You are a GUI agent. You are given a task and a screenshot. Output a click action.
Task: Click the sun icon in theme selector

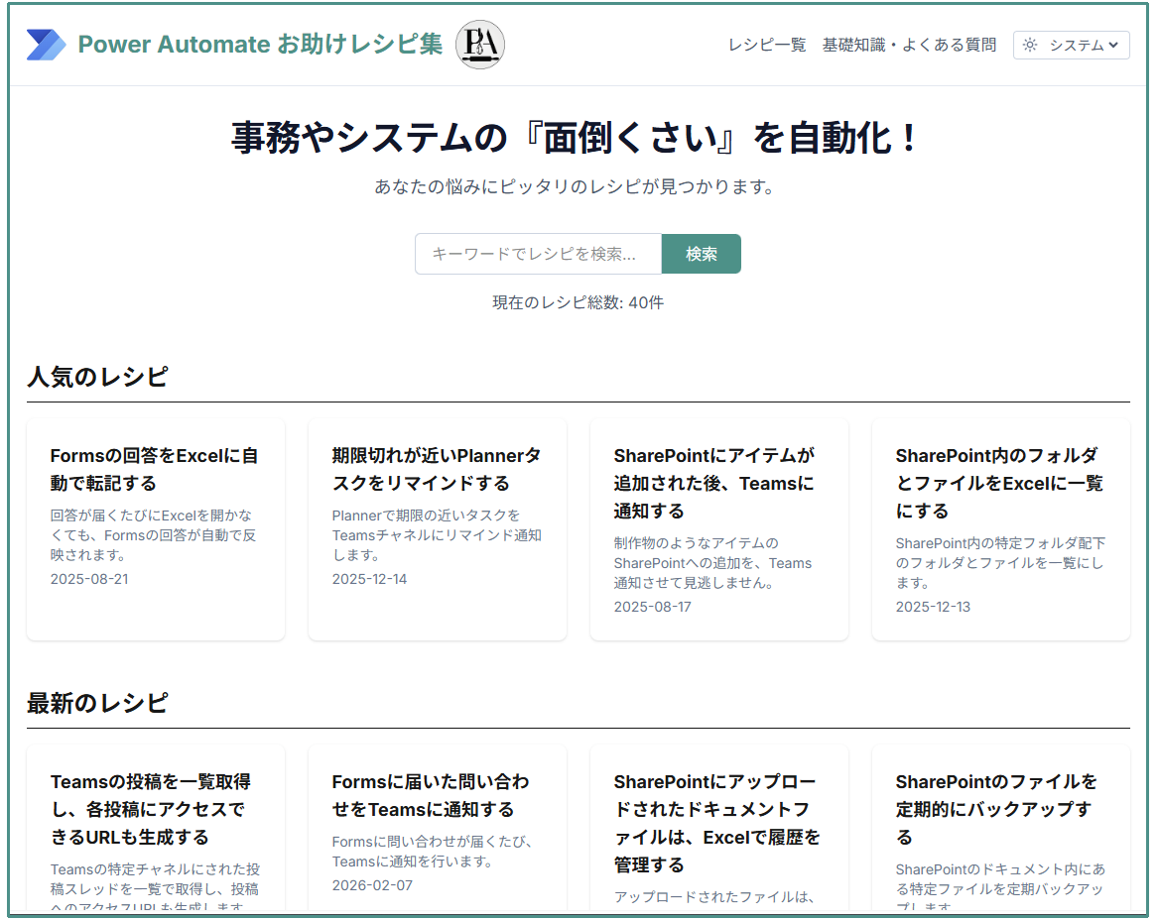pyautogui.click(x=1029, y=45)
